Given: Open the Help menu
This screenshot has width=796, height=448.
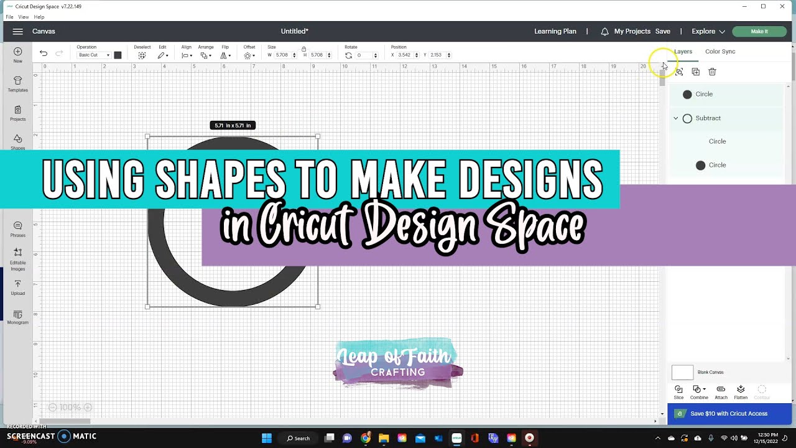Looking at the screenshot, I should point(39,17).
